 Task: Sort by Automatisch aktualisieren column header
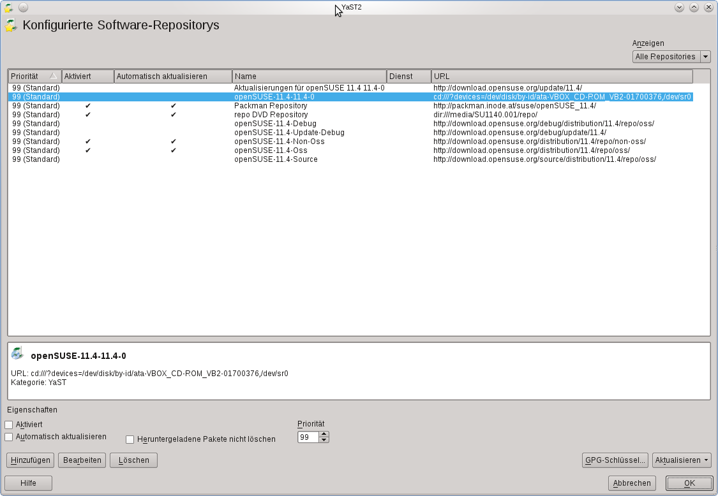[173, 77]
